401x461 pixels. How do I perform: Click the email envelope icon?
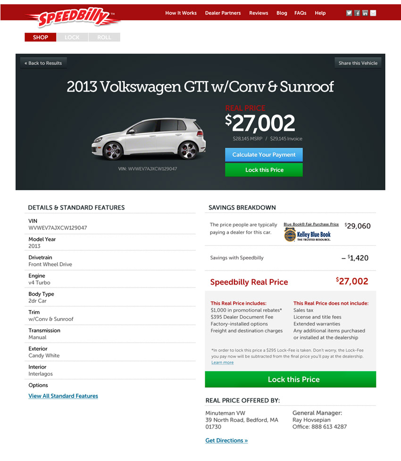tap(373, 13)
